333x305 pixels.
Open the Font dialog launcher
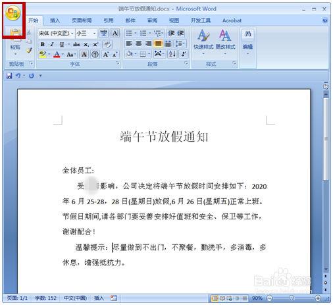118,63
